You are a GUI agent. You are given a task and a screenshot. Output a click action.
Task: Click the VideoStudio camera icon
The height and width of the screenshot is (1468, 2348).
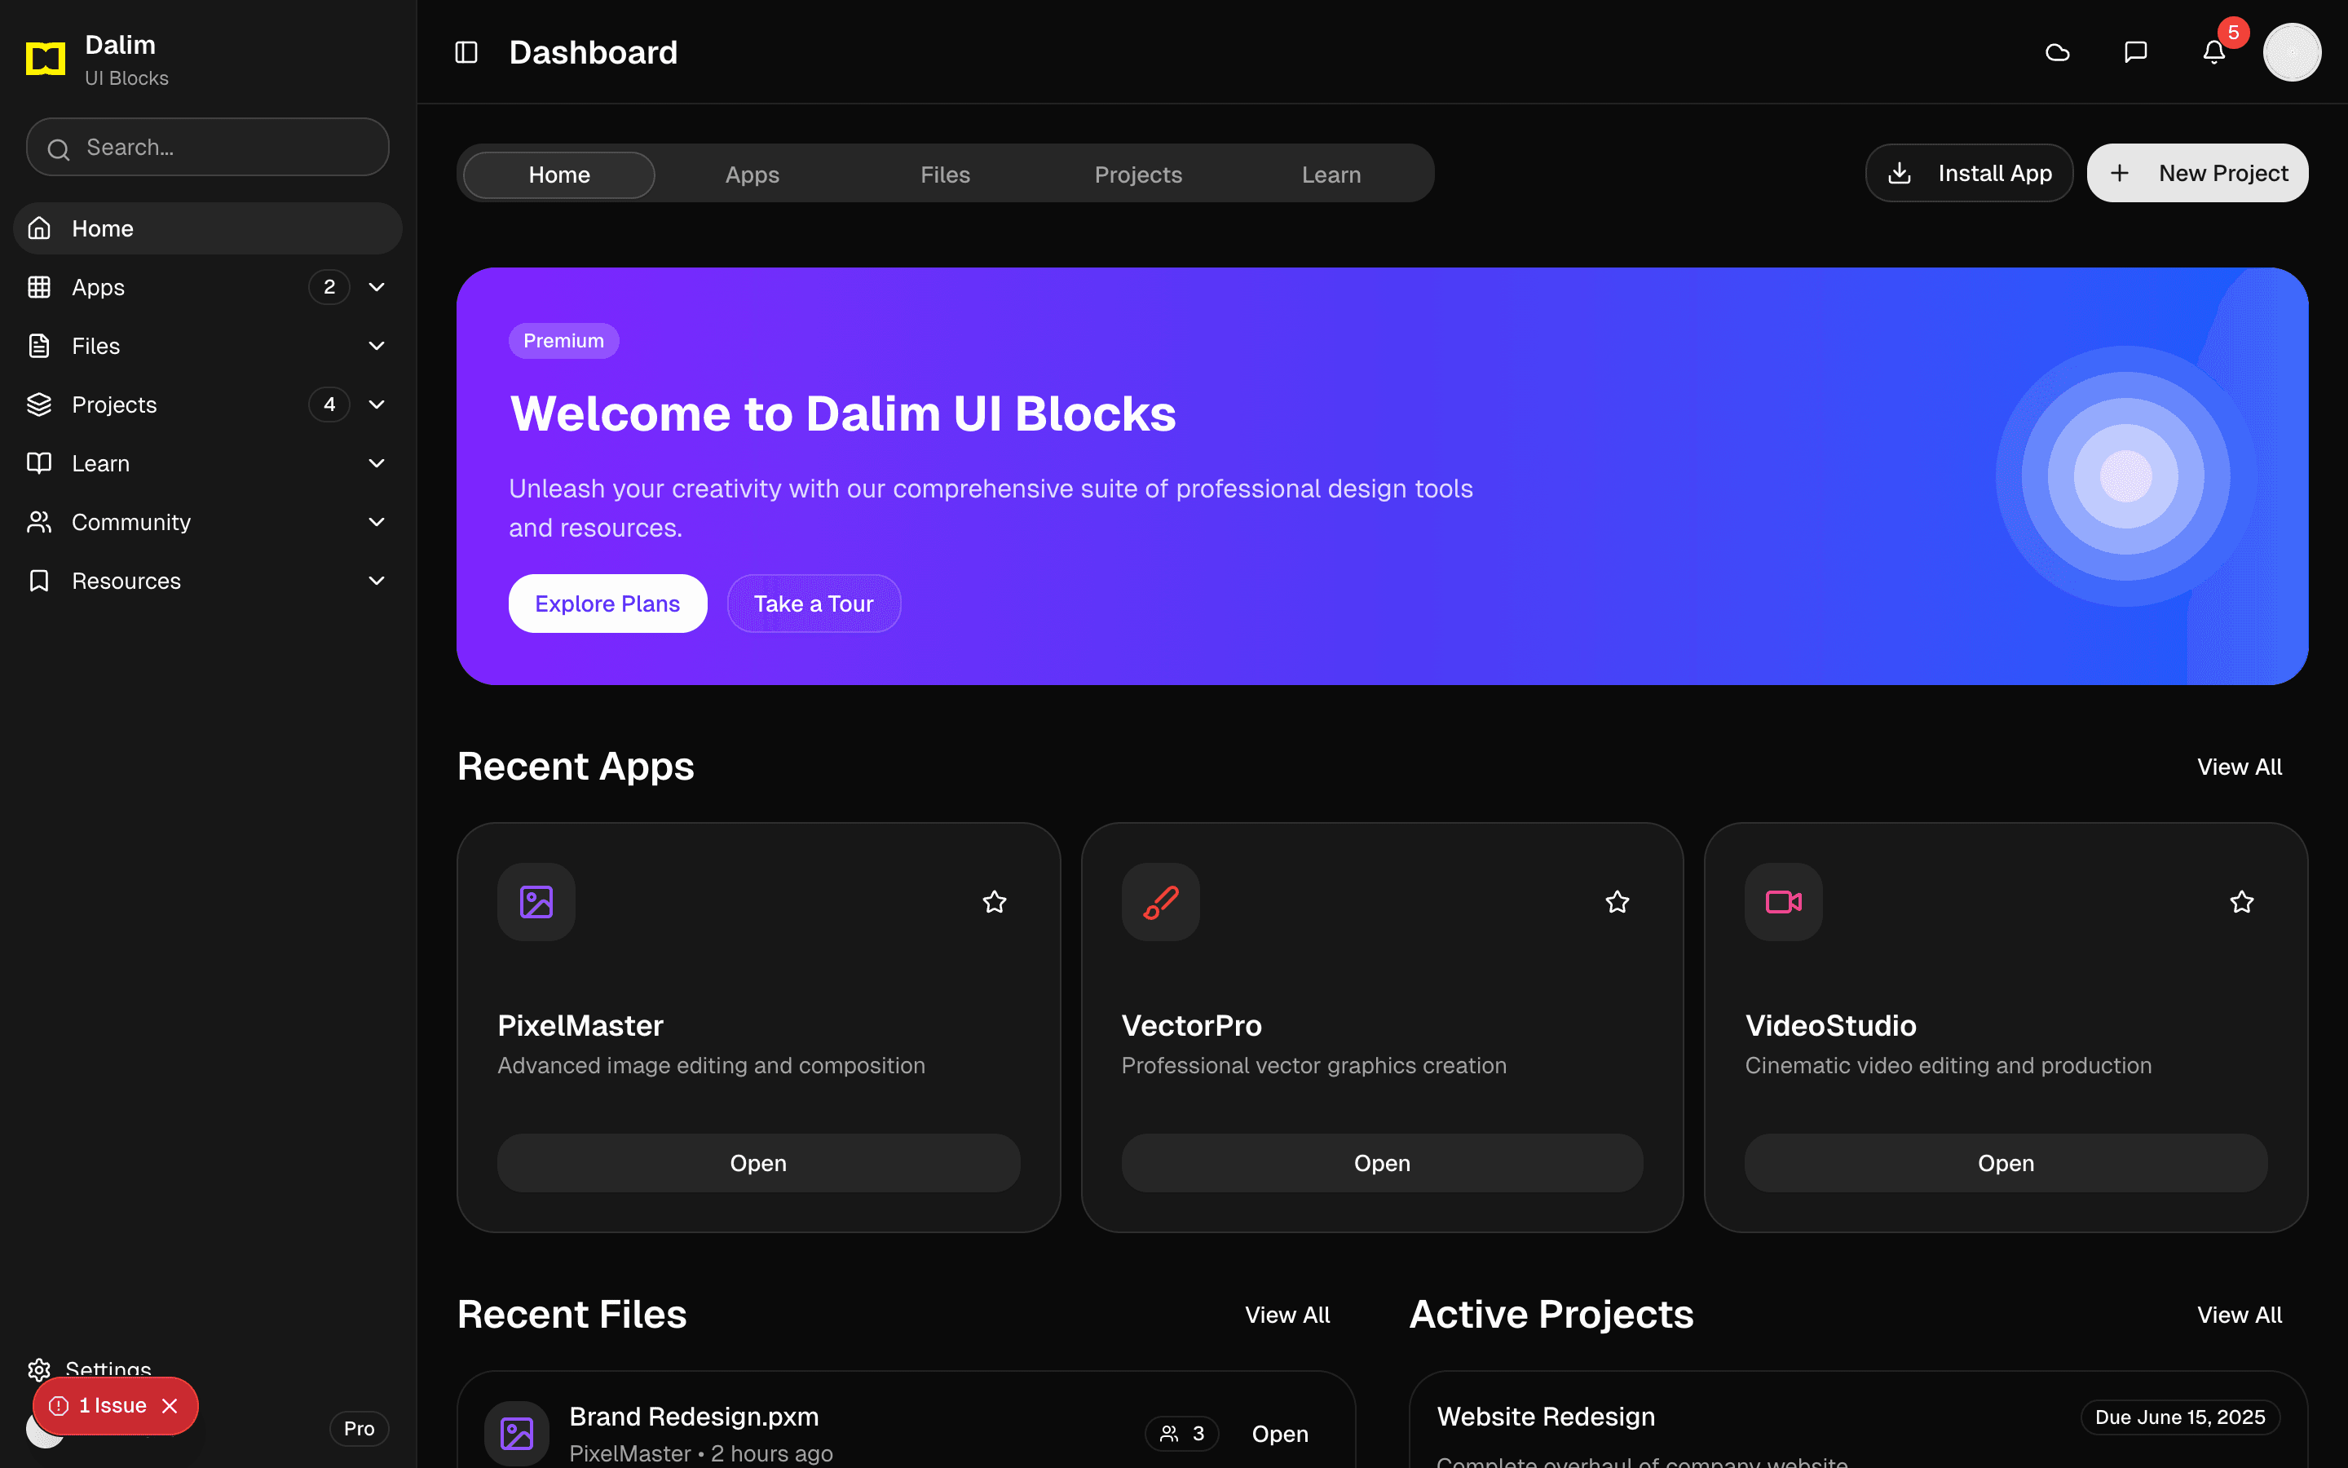(1783, 902)
